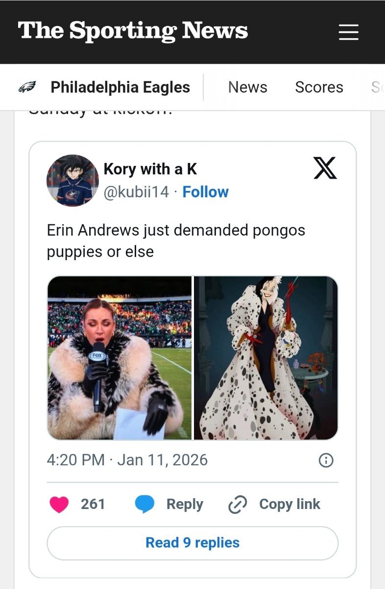
Task: Click the Philadelphia Eagles logo icon
Action: click(27, 87)
